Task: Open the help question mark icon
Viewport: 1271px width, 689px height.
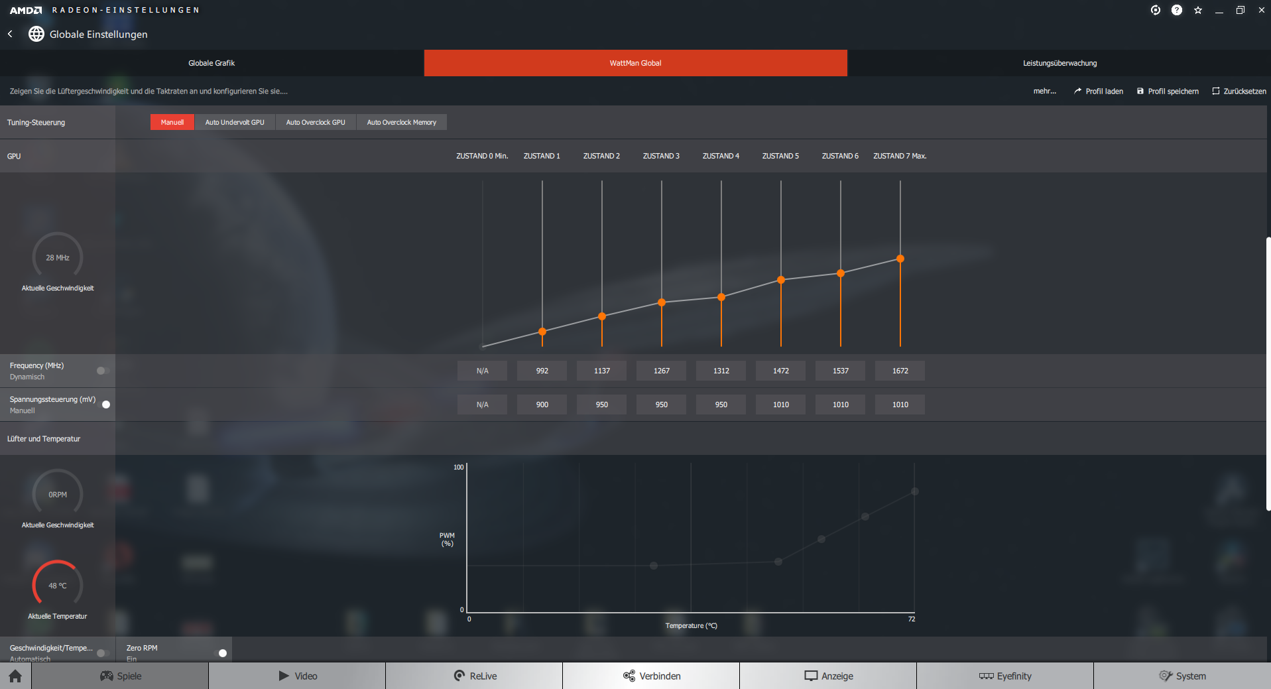Action: coord(1177,10)
